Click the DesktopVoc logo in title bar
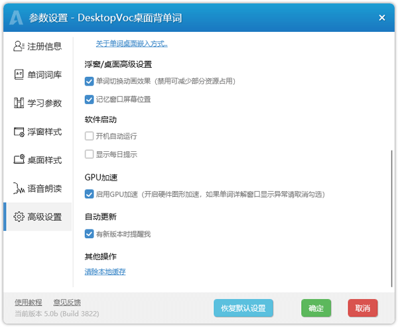Screen dimensions: 398x327 [x=16, y=18]
